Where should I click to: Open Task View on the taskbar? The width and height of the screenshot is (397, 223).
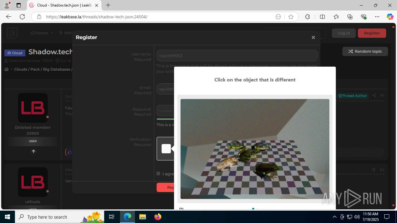[x=112, y=217]
